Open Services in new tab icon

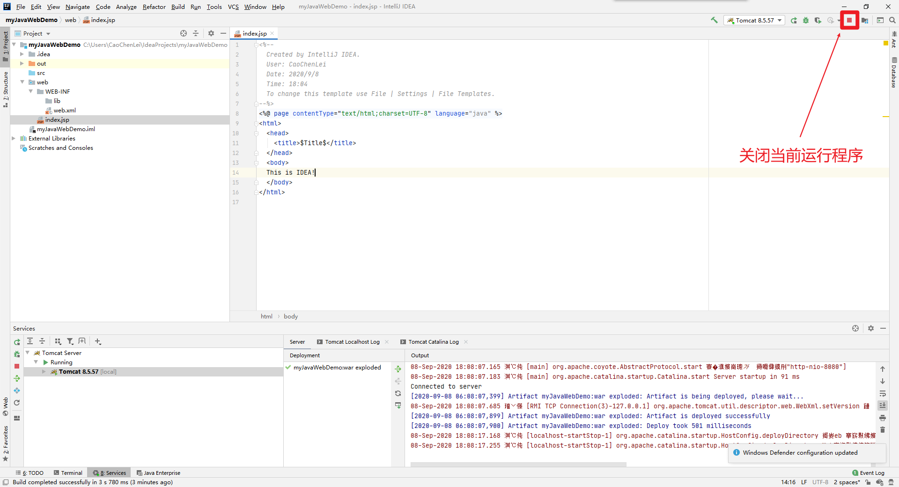[82, 341]
